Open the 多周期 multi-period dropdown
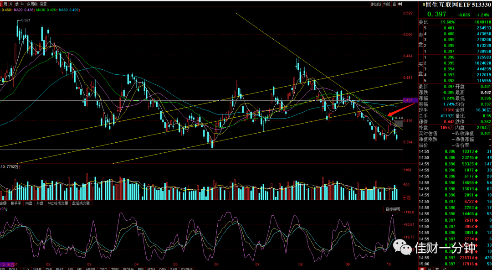 tap(32, 4)
